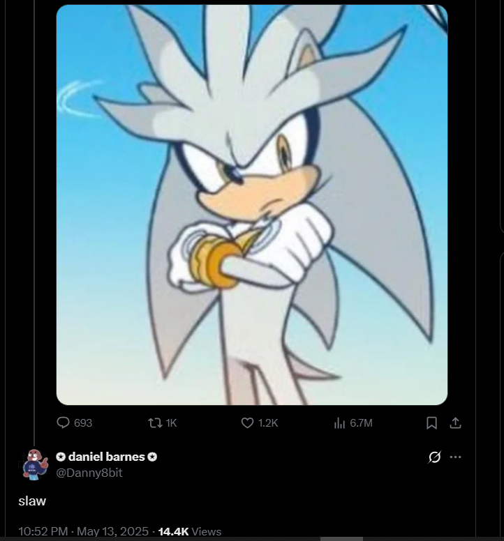Bookmark the post with the bookmark icon

pos(431,423)
